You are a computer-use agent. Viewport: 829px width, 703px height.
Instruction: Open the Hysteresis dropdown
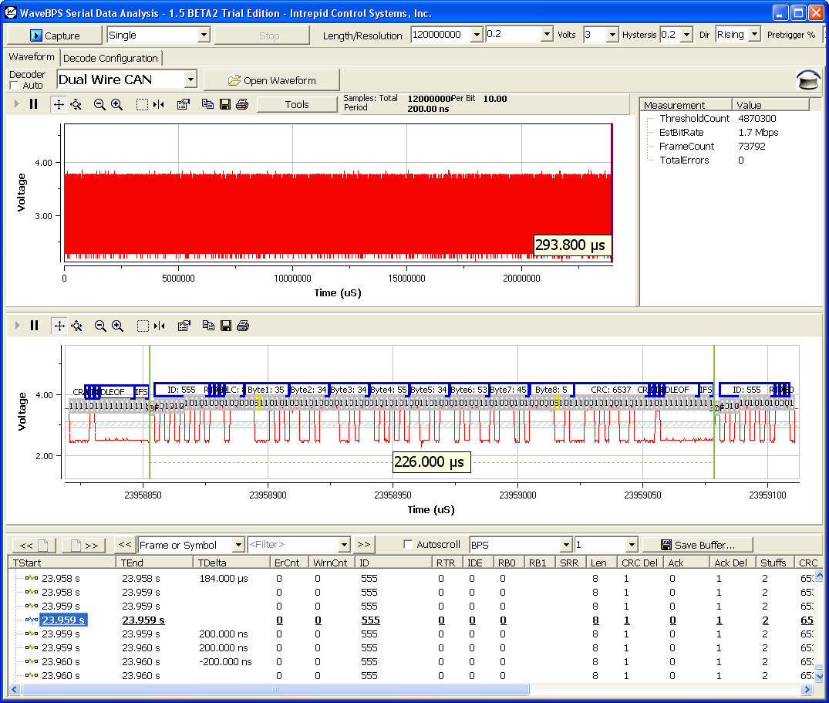click(686, 35)
